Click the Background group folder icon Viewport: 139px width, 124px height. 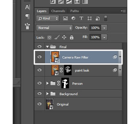tap(53, 94)
